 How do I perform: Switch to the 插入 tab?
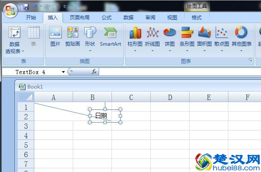pos(53,17)
